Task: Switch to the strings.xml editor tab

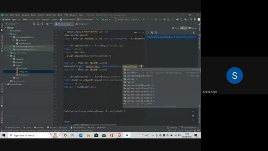Action: [x=82, y=24]
